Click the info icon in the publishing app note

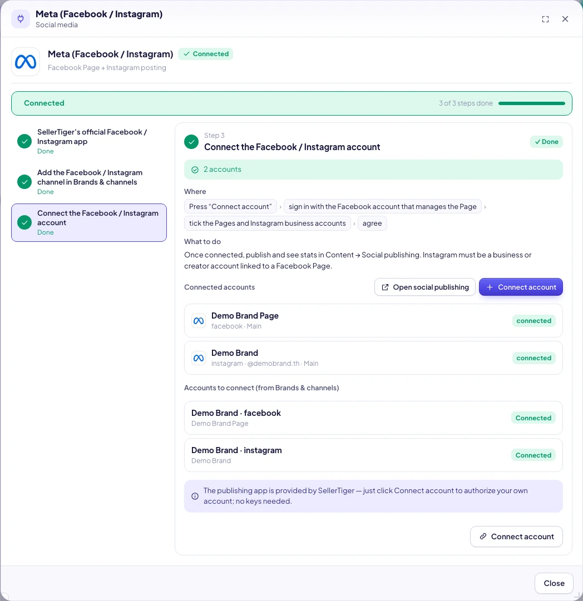(195, 496)
